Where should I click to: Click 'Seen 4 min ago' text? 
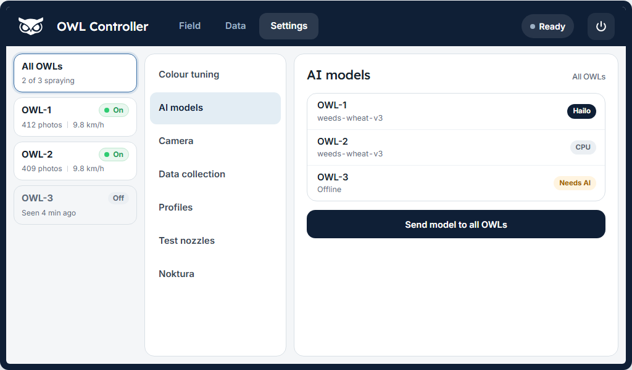(49, 213)
